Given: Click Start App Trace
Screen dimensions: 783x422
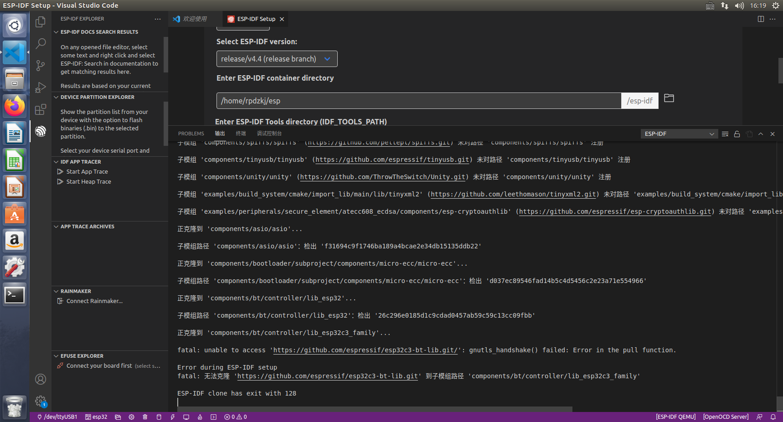Looking at the screenshot, I should [87, 172].
